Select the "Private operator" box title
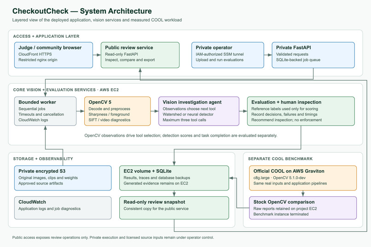The height and width of the screenshot is (247, 371). [214, 47]
